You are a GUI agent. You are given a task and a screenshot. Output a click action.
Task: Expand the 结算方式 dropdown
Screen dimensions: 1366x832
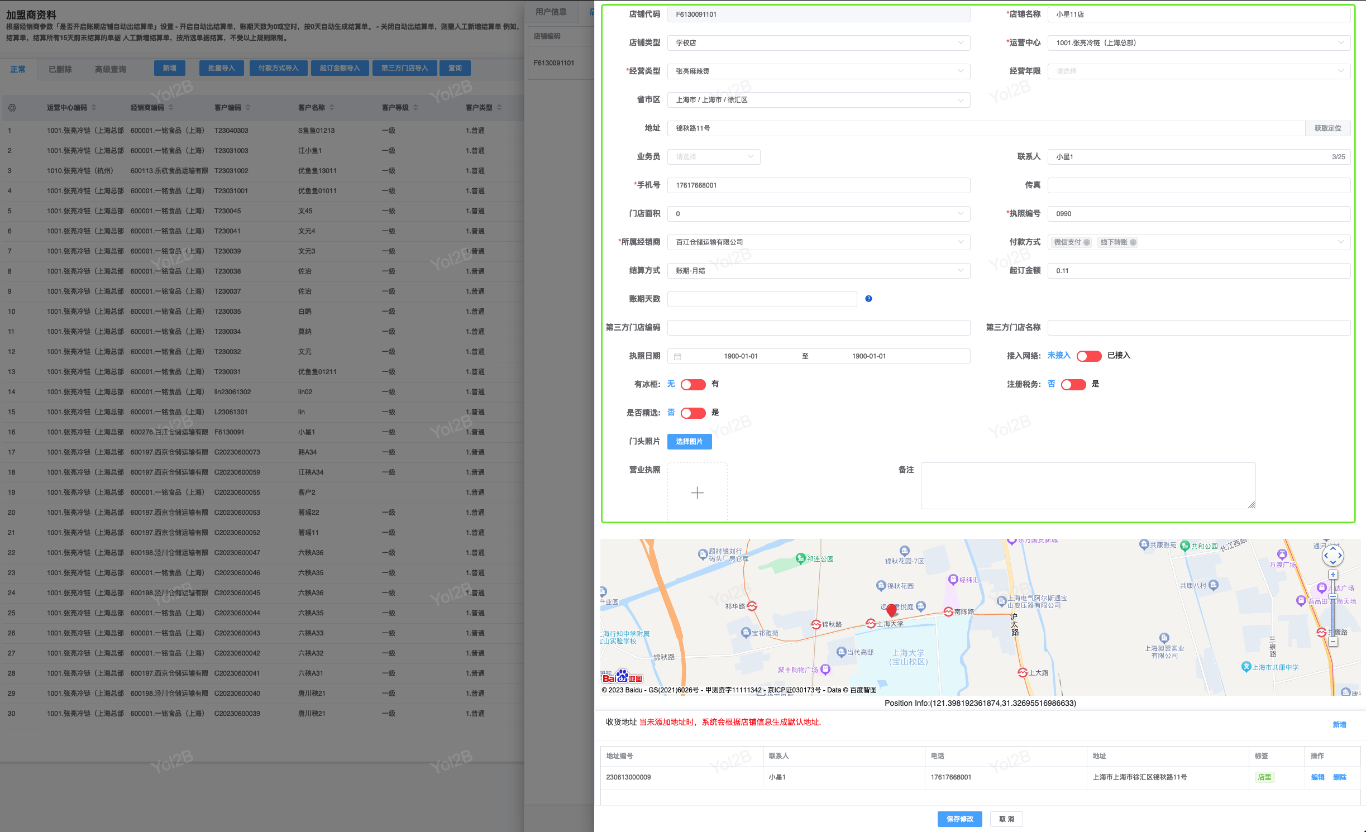pos(818,271)
